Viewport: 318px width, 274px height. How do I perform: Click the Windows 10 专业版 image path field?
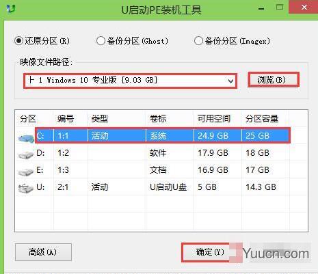[130, 81]
